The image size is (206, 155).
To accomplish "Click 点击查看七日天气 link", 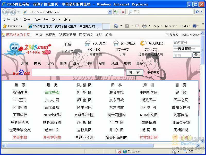I will pyautogui.click(x=151, y=55).
